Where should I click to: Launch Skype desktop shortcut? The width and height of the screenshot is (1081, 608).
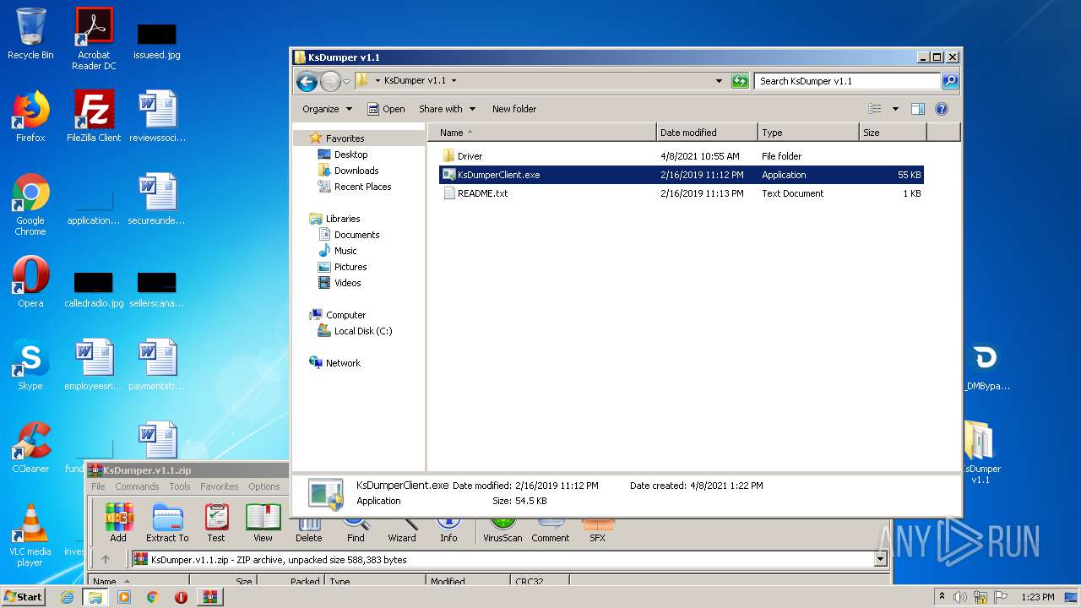click(x=30, y=364)
